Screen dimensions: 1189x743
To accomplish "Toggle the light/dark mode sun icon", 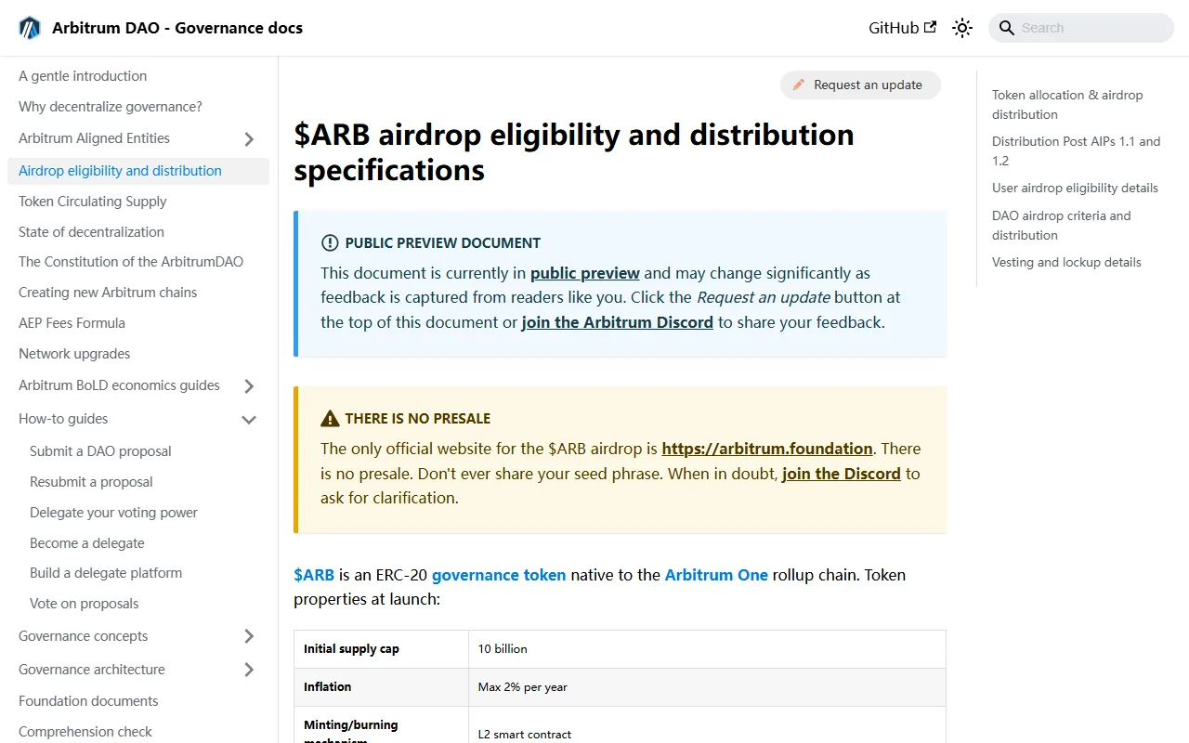I will tap(962, 28).
